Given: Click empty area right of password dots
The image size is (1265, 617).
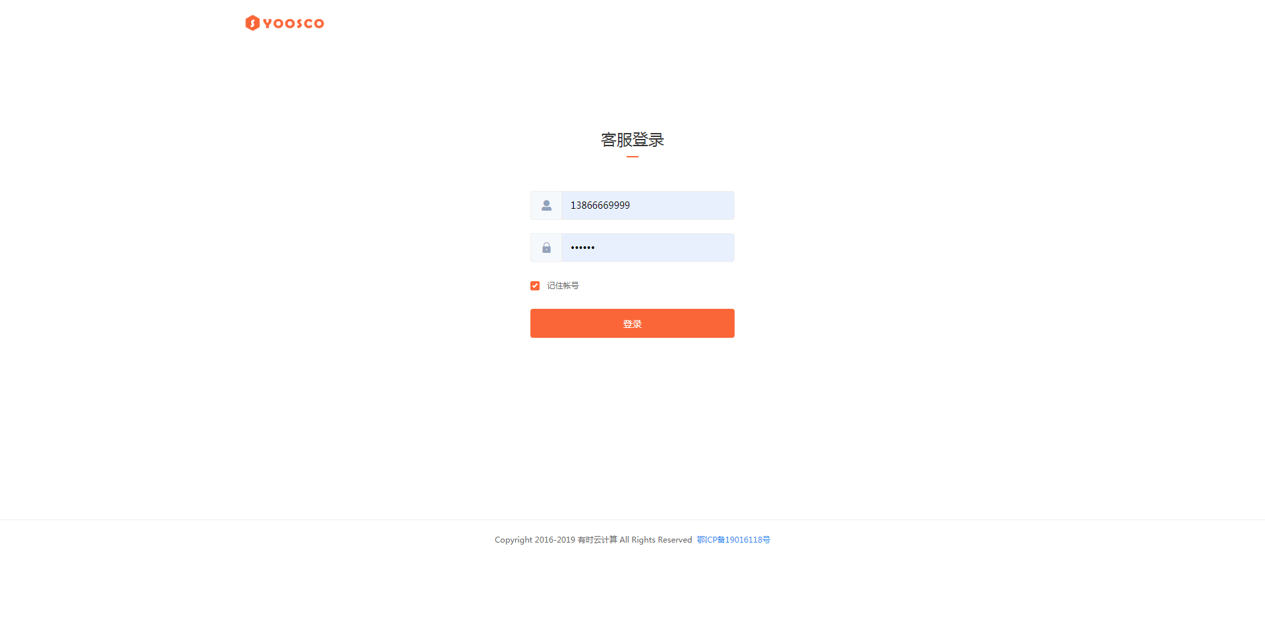Looking at the screenshot, I should 665,248.
